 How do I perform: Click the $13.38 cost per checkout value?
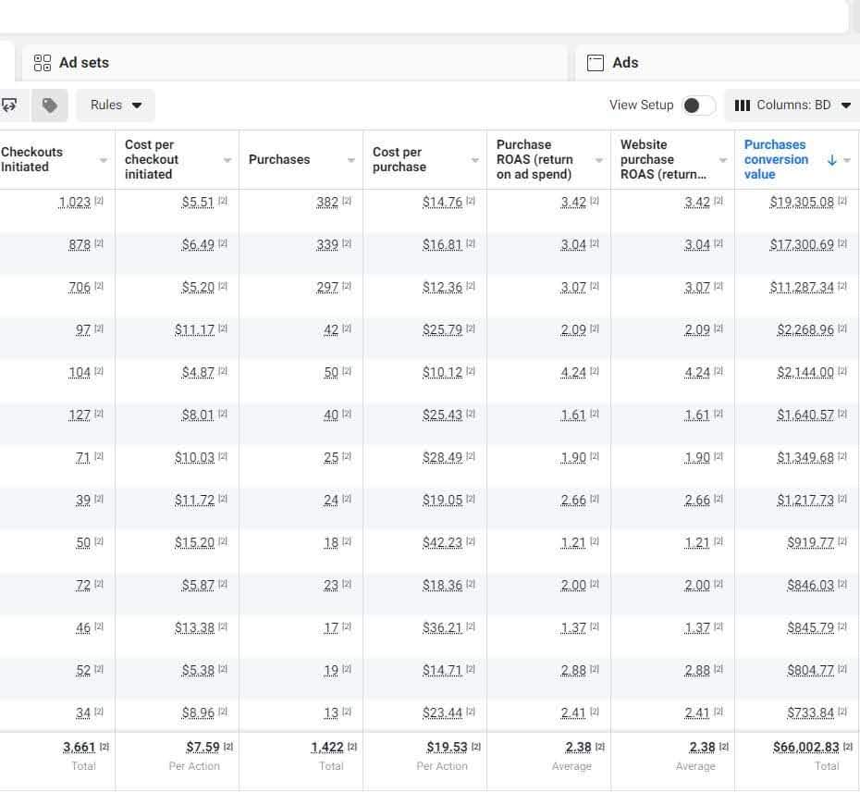[195, 627]
